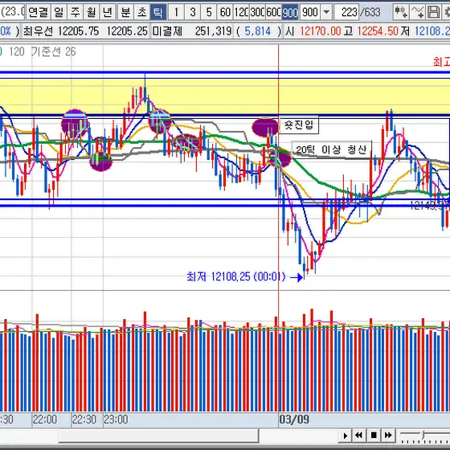Click the open price 12170.00
450x450 pixels.
click(x=321, y=31)
